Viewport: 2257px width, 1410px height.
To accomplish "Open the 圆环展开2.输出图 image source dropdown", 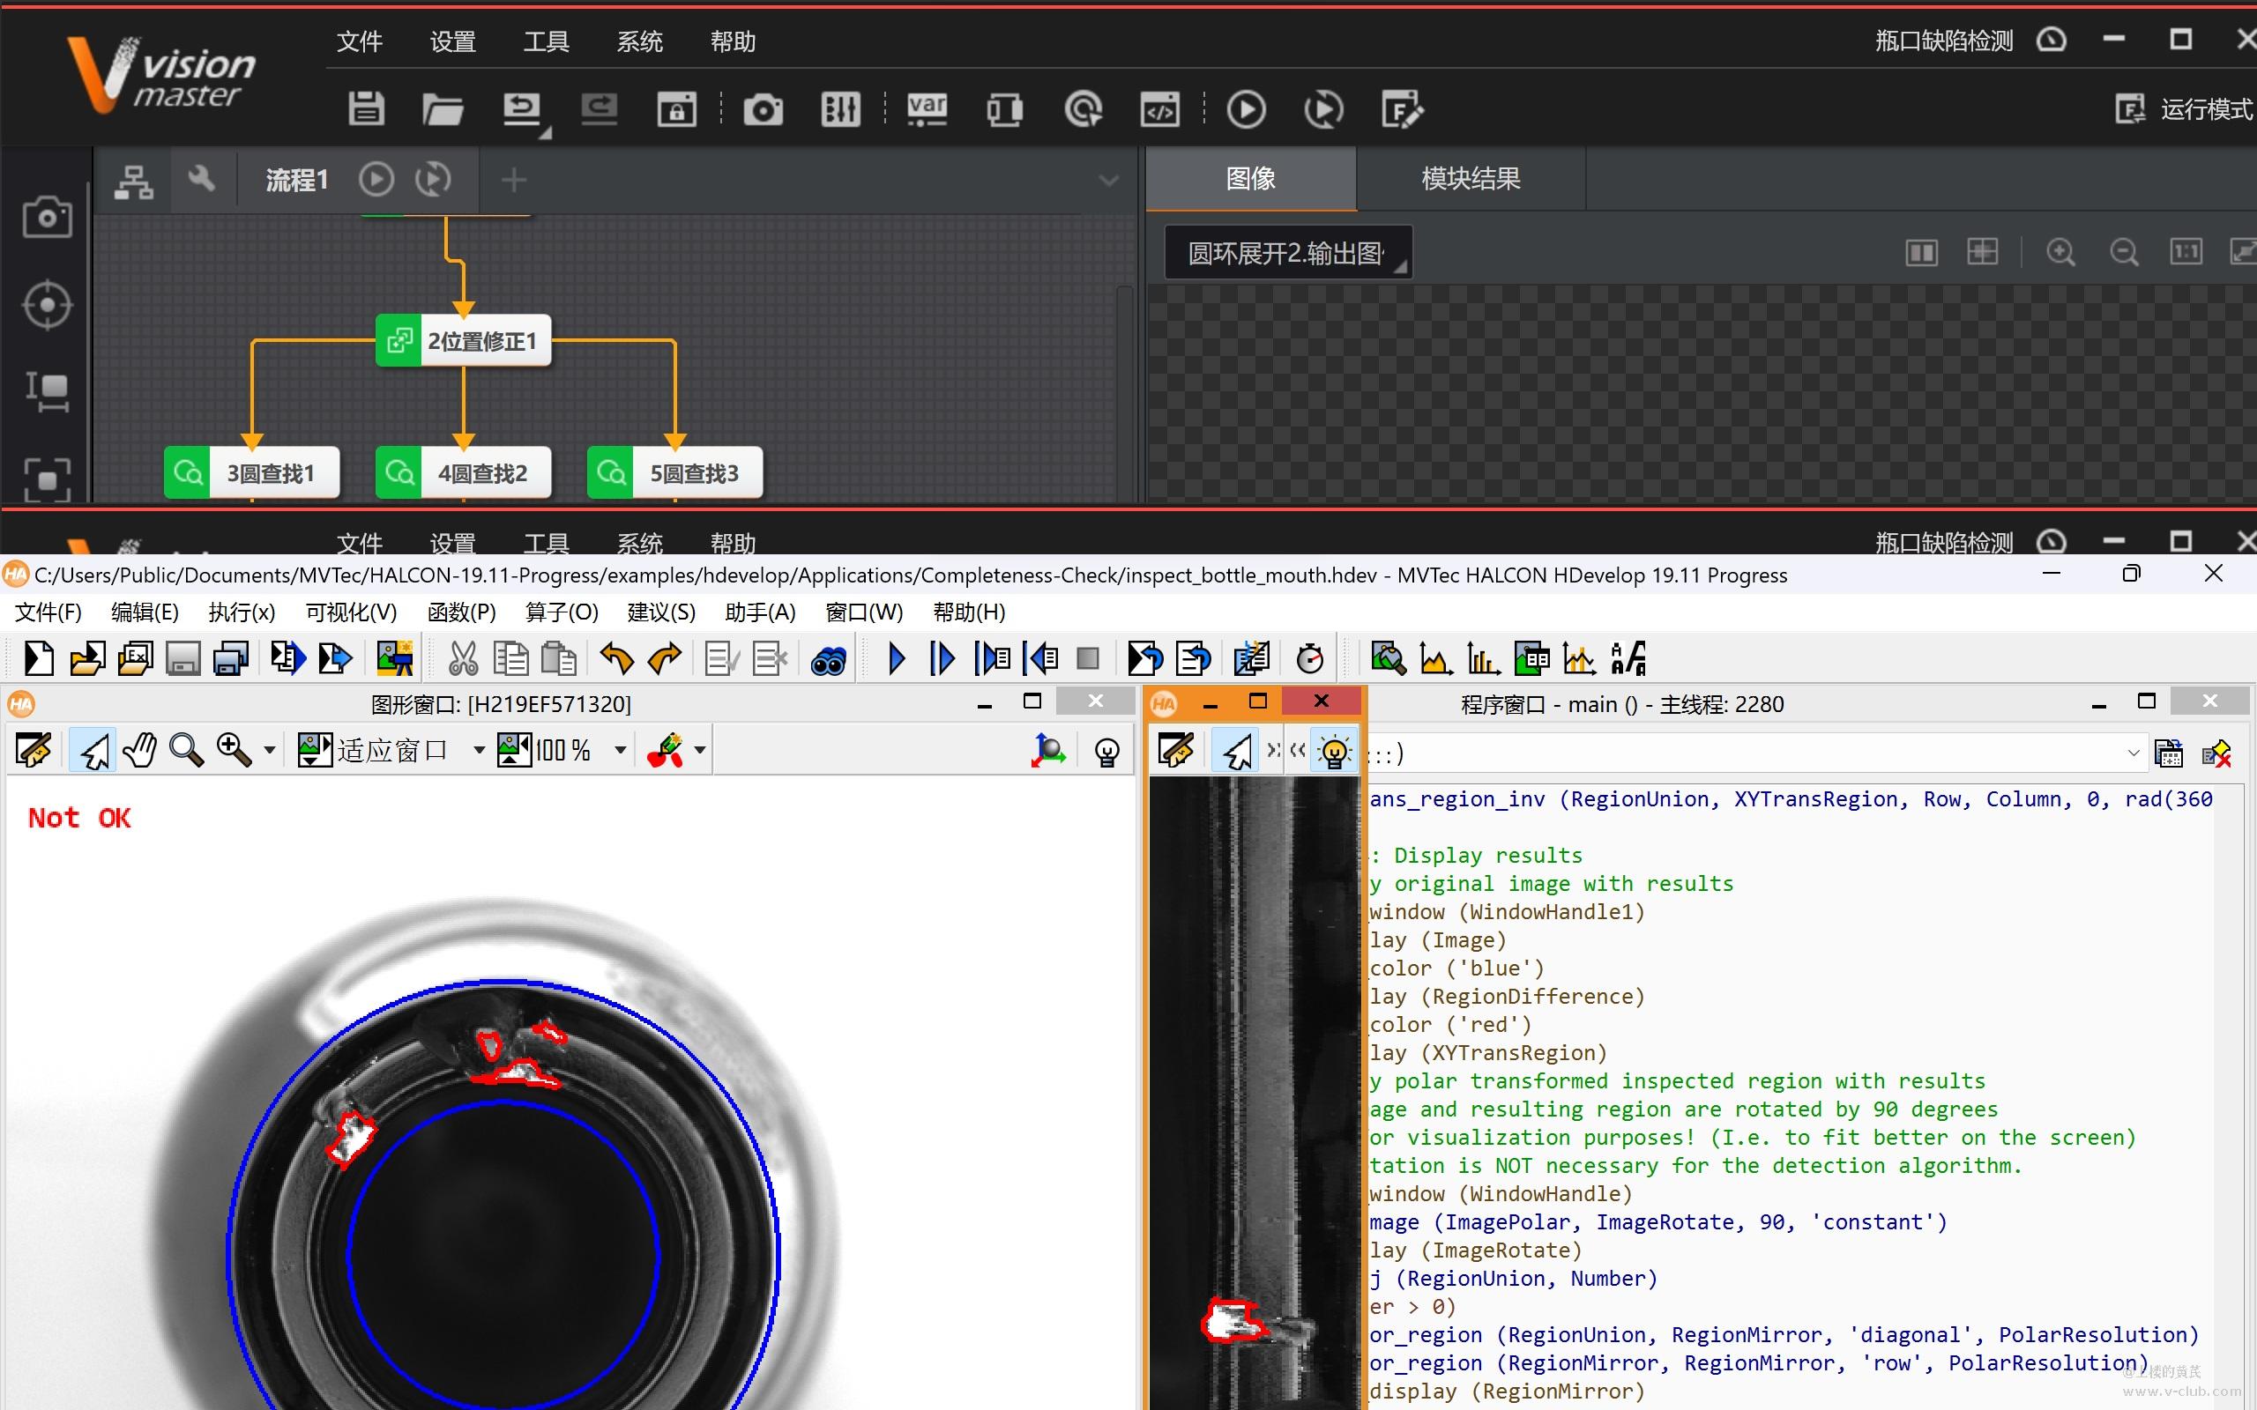I will [x=1288, y=253].
